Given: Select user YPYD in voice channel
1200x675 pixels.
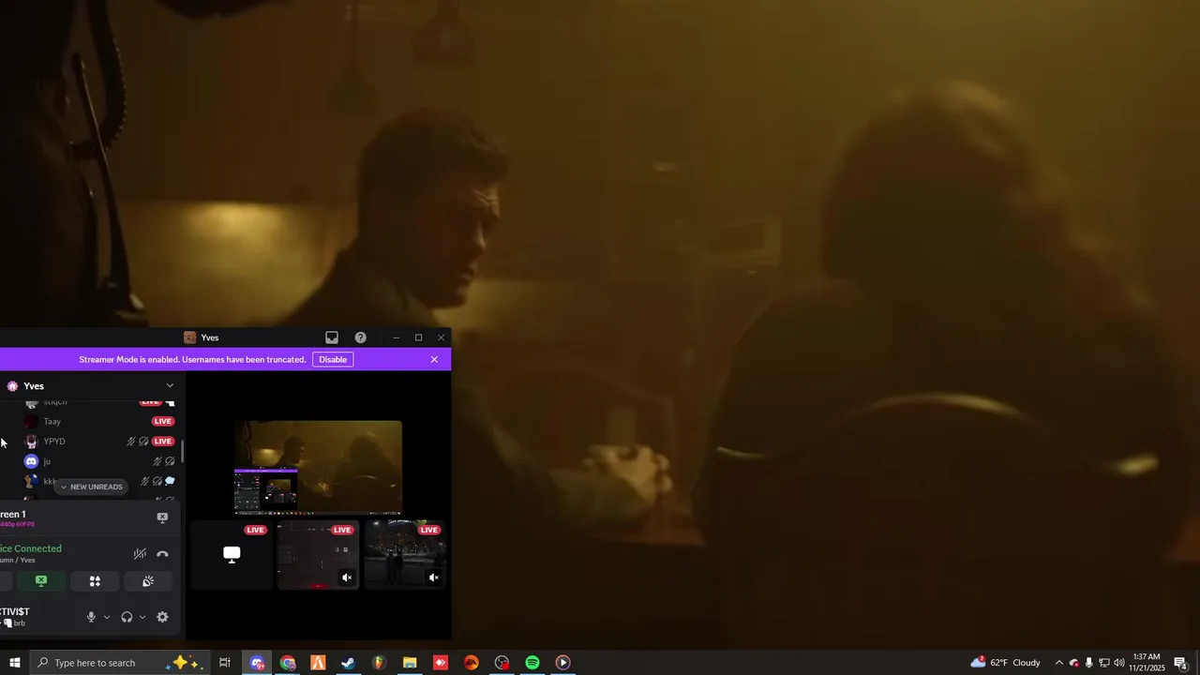Looking at the screenshot, I should (x=54, y=441).
